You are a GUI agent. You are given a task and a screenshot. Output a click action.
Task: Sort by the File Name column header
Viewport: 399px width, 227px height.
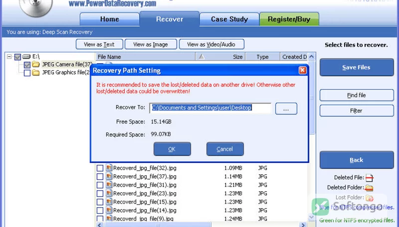(146, 57)
